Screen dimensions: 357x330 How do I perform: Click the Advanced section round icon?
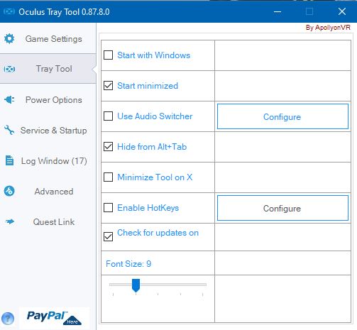pyautogui.click(x=9, y=191)
